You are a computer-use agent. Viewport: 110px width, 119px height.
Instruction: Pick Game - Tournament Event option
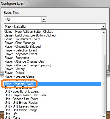point(53,39)
